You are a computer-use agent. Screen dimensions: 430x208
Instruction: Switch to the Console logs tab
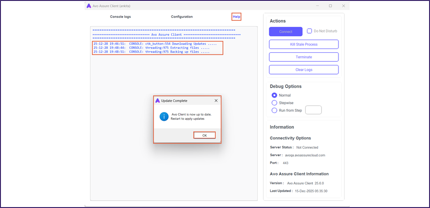click(120, 17)
